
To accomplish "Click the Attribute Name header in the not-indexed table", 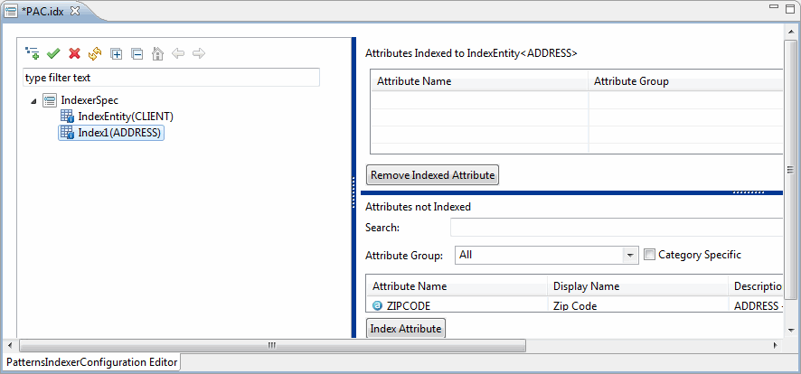I will [x=457, y=286].
